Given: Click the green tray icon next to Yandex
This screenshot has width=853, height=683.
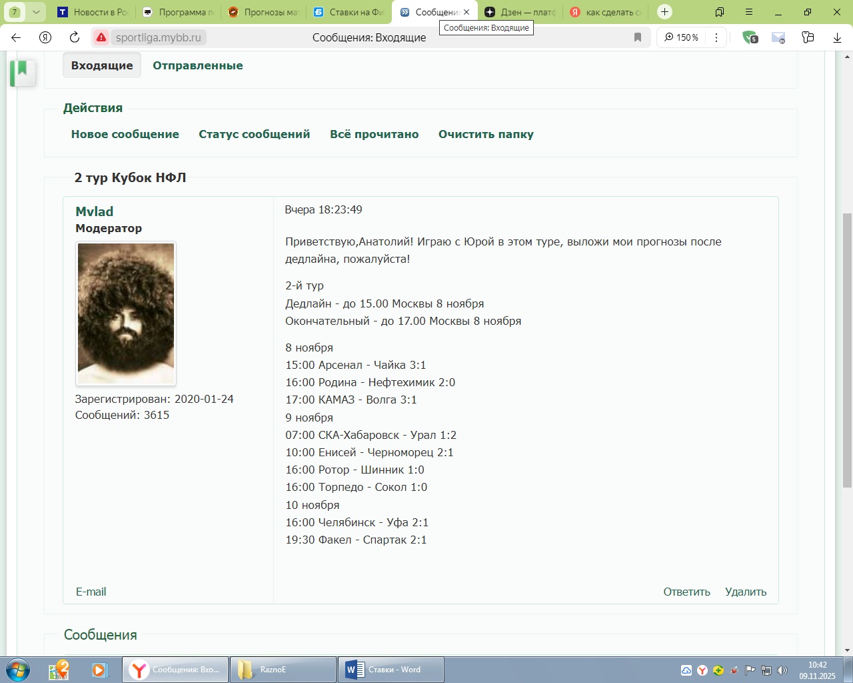Looking at the screenshot, I should pyautogui.click(x=718, y=670).
